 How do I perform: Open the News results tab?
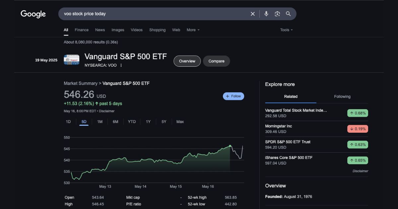click(x=100, y=30)
